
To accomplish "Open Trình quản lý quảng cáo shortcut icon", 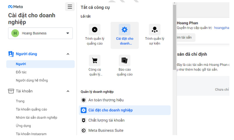I will pos(94,30).
